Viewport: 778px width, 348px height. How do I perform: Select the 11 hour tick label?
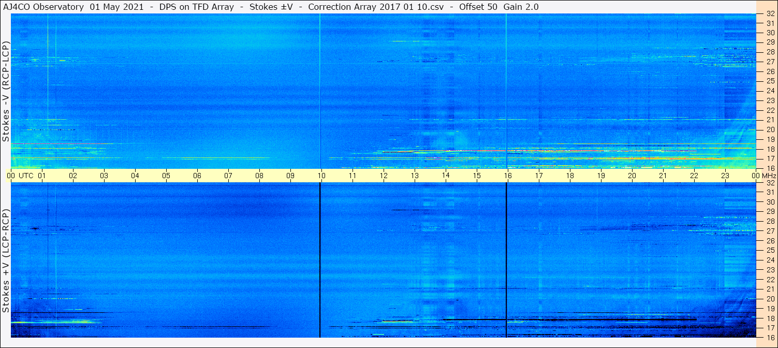pos(353,176)
